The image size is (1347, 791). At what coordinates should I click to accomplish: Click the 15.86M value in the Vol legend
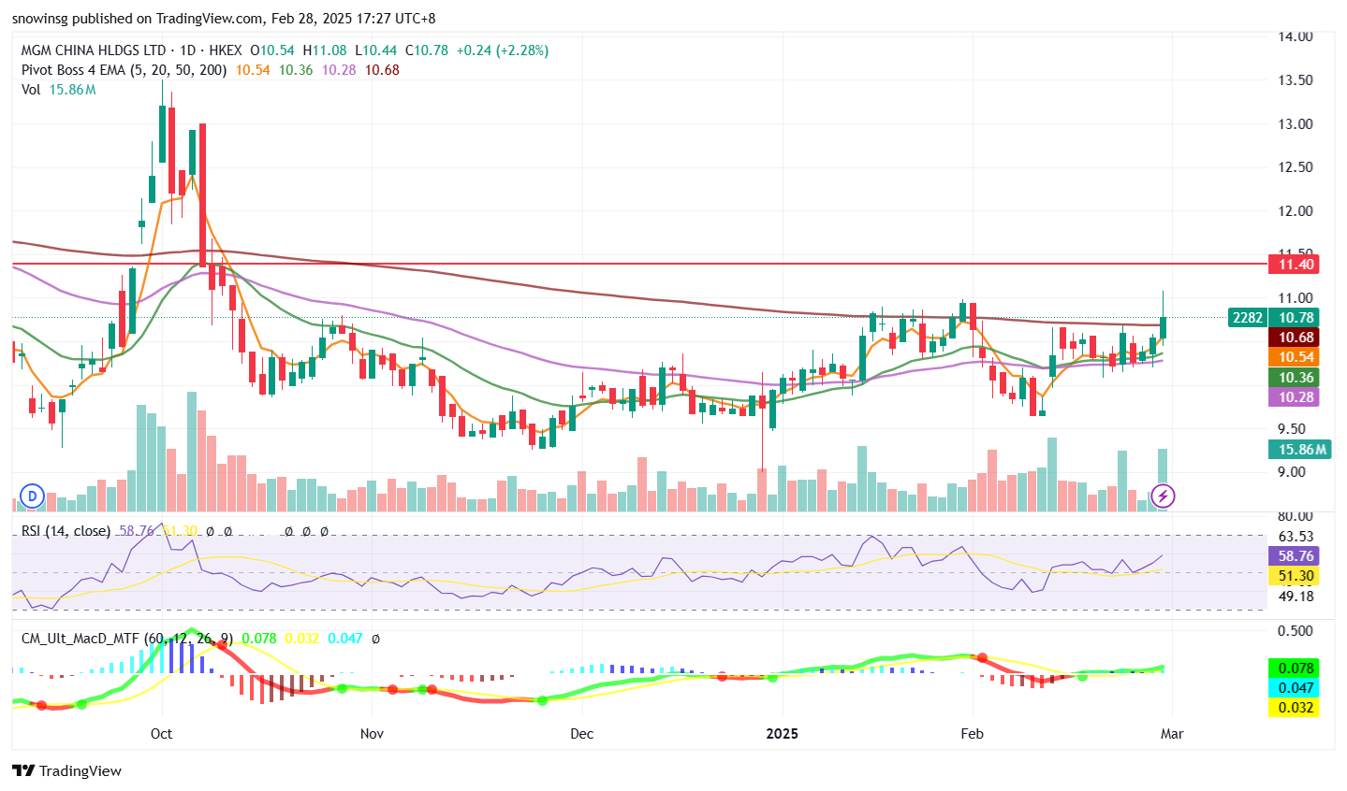click(x=72, y=90)
